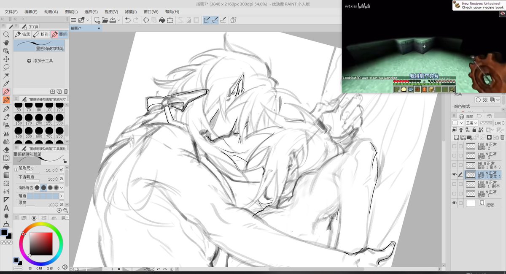The image size is (506, 274).
Task: Click the Open file folder icon
Action: point(104,20)
